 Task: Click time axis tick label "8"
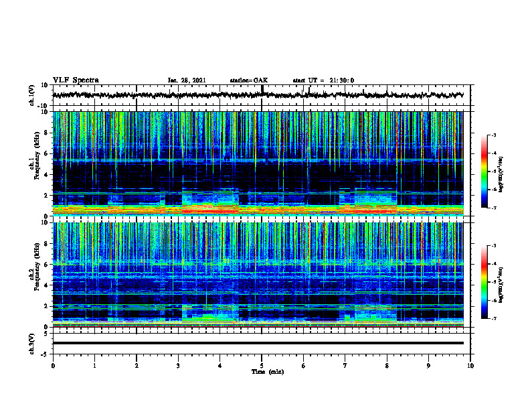point(387,366)
